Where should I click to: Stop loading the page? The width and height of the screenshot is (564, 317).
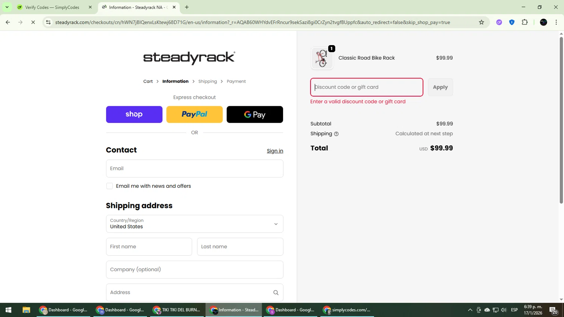pos(33,22)
